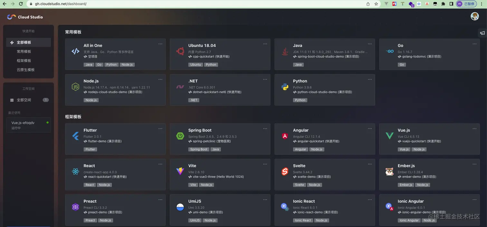Click the Vite tag on Vite card
The width and height of the screenshot is (487, 227).
point(193,185)
